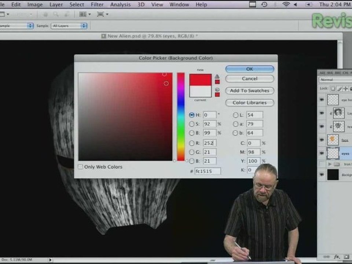
Task: Open the Window menu
Action: point(179,4)
